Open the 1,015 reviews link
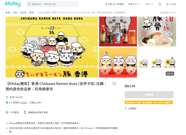186x135 pixels. (x=24, y=103)
